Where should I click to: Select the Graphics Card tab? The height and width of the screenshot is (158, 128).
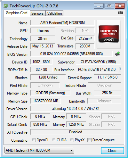[17, 13]
